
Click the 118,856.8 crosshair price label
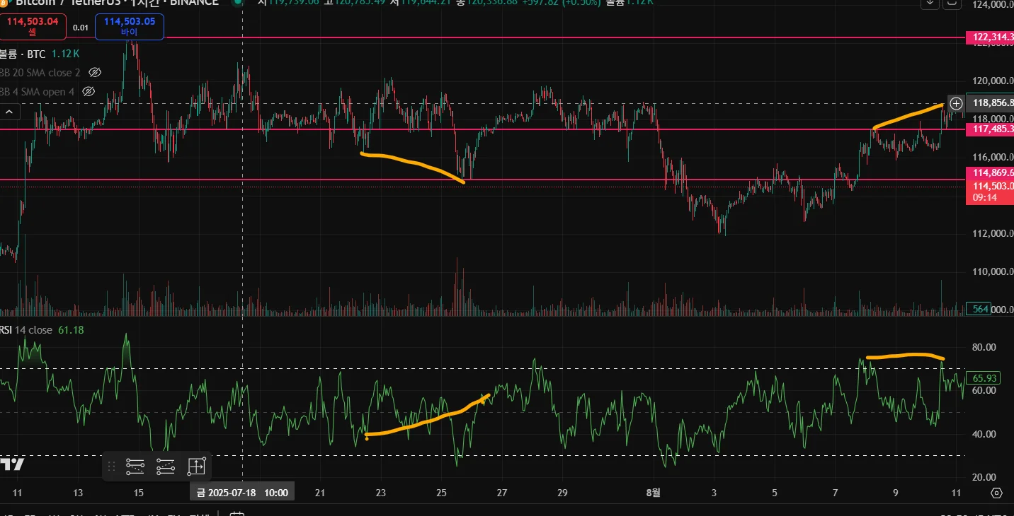990,104
